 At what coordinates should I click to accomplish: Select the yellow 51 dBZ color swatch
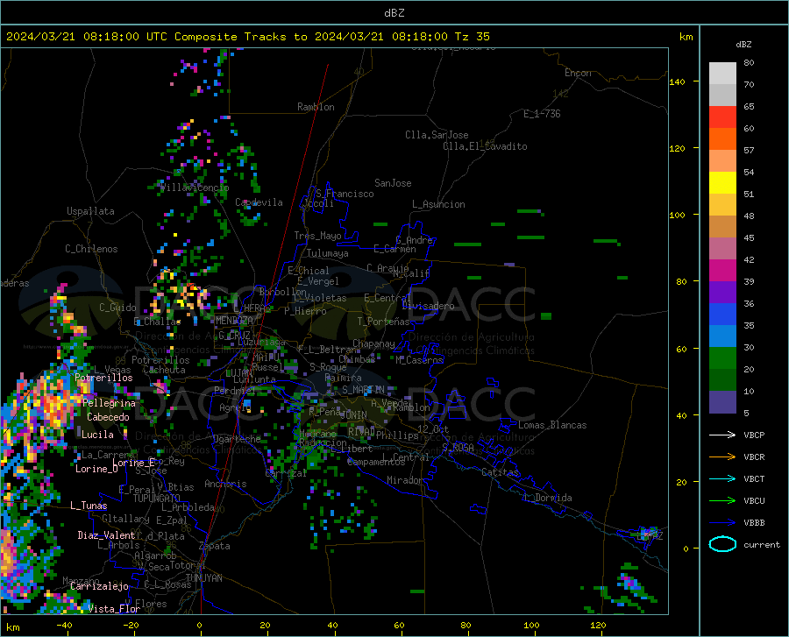tap(722, 182)
